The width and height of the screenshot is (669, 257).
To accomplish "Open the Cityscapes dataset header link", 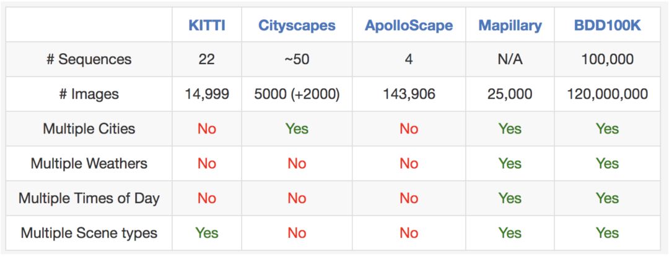I will pyautogui.click(x=297, y=25).
